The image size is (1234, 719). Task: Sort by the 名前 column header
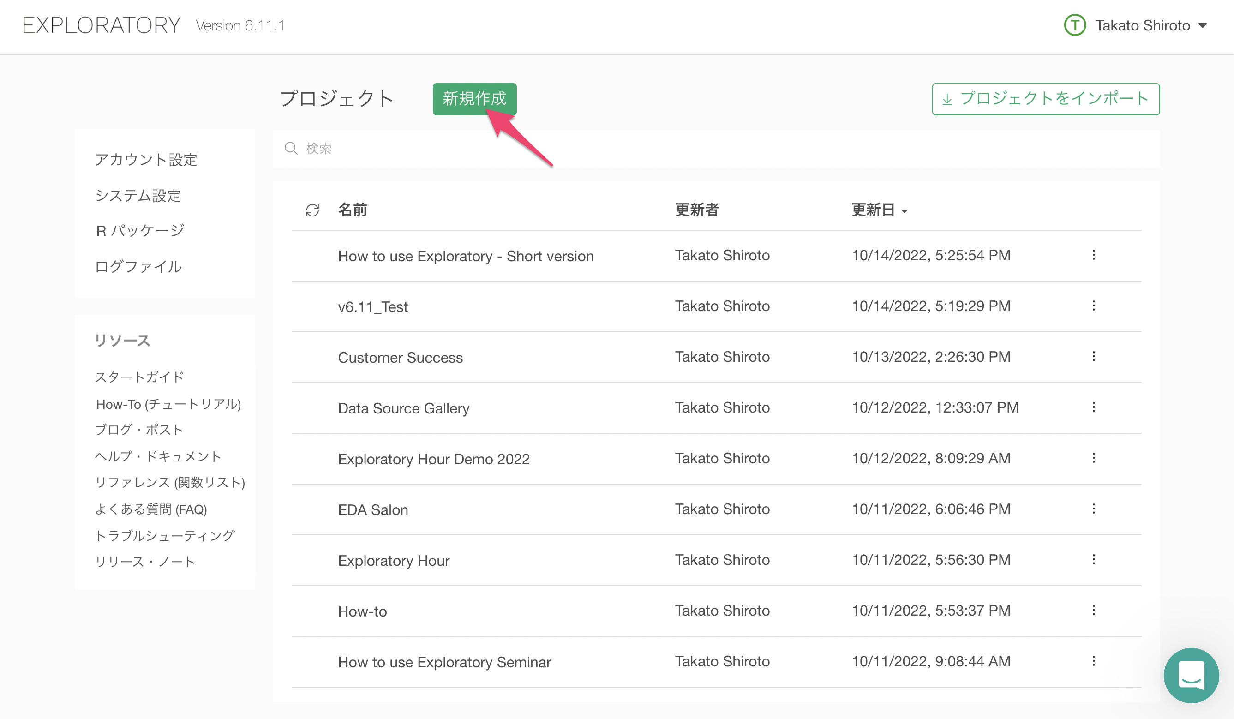point(353,210)
